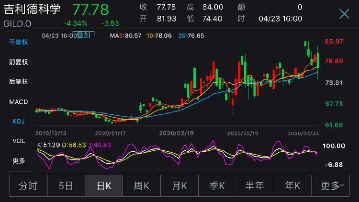Tap the stock name 吉利德科学
359x202 pixels.
click(x=32, y=10)
